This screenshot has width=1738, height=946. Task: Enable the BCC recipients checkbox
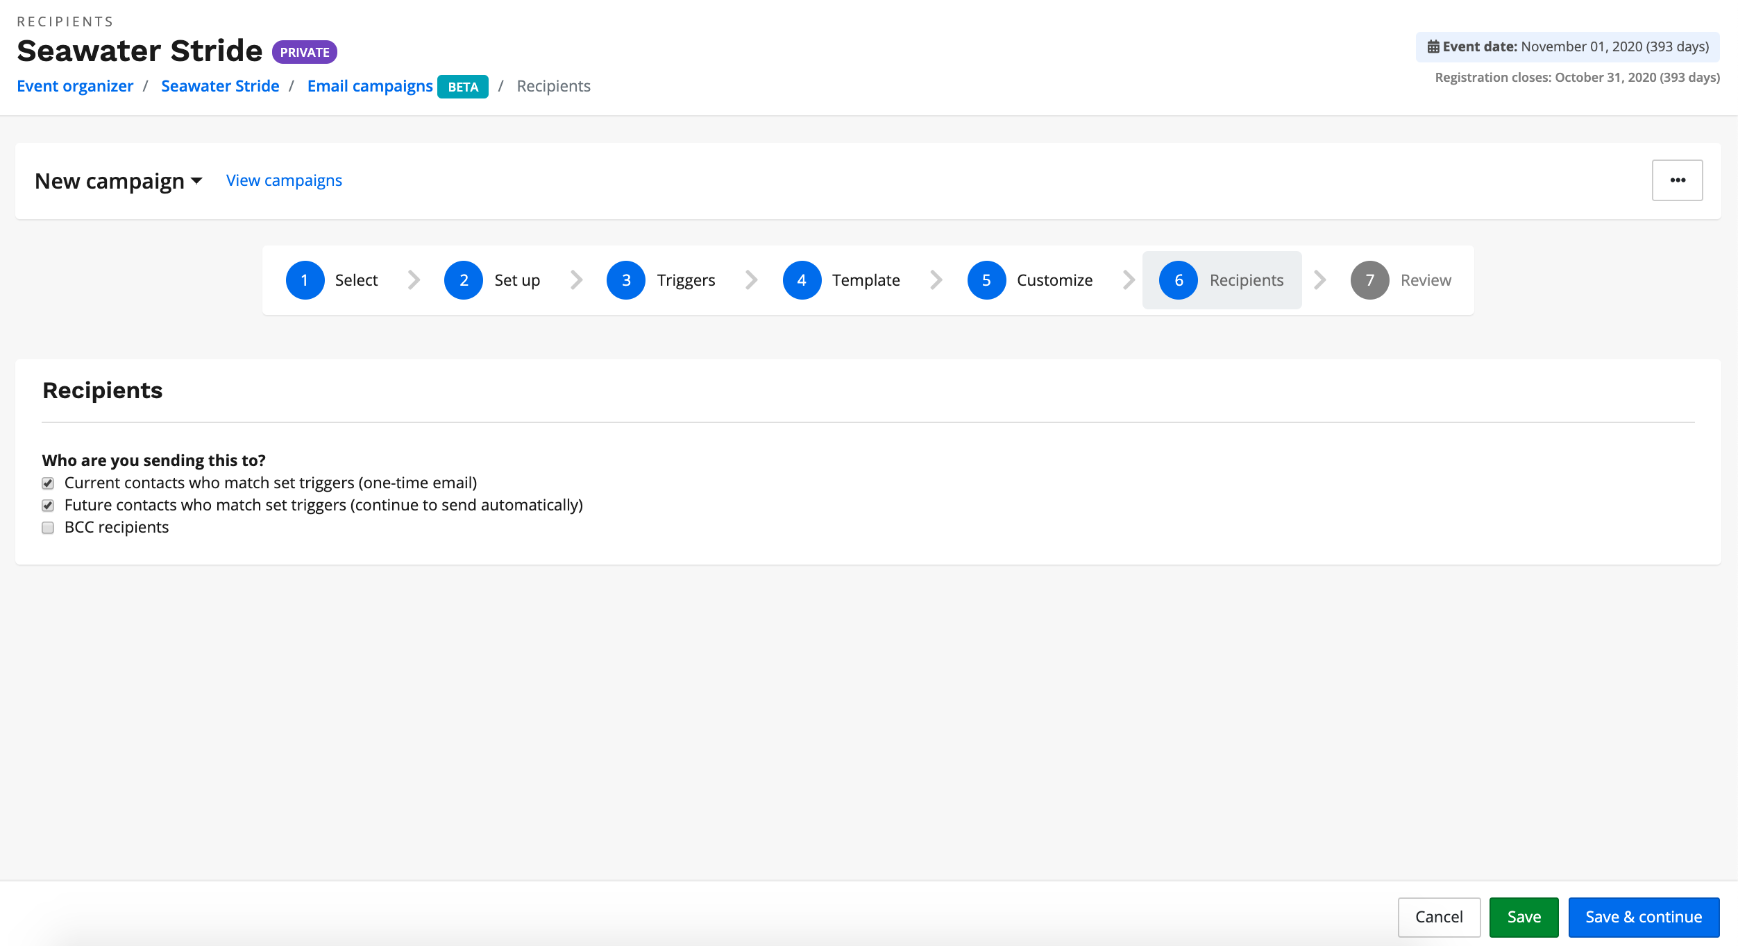tap(48, 528)
